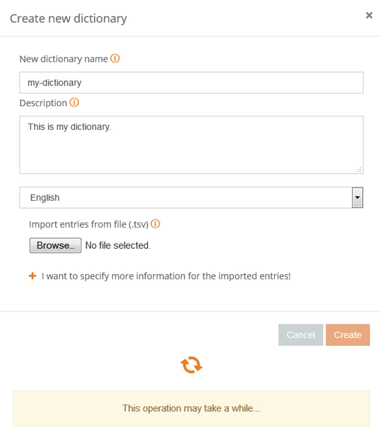Click the Create button

pos(348,335)
